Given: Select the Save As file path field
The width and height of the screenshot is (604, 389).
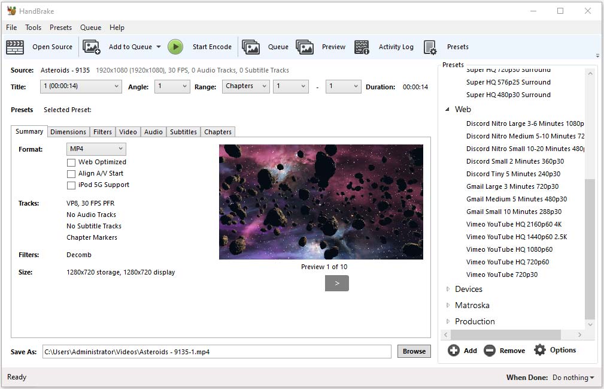Looking at the screenshot, I should coord(216,351).
